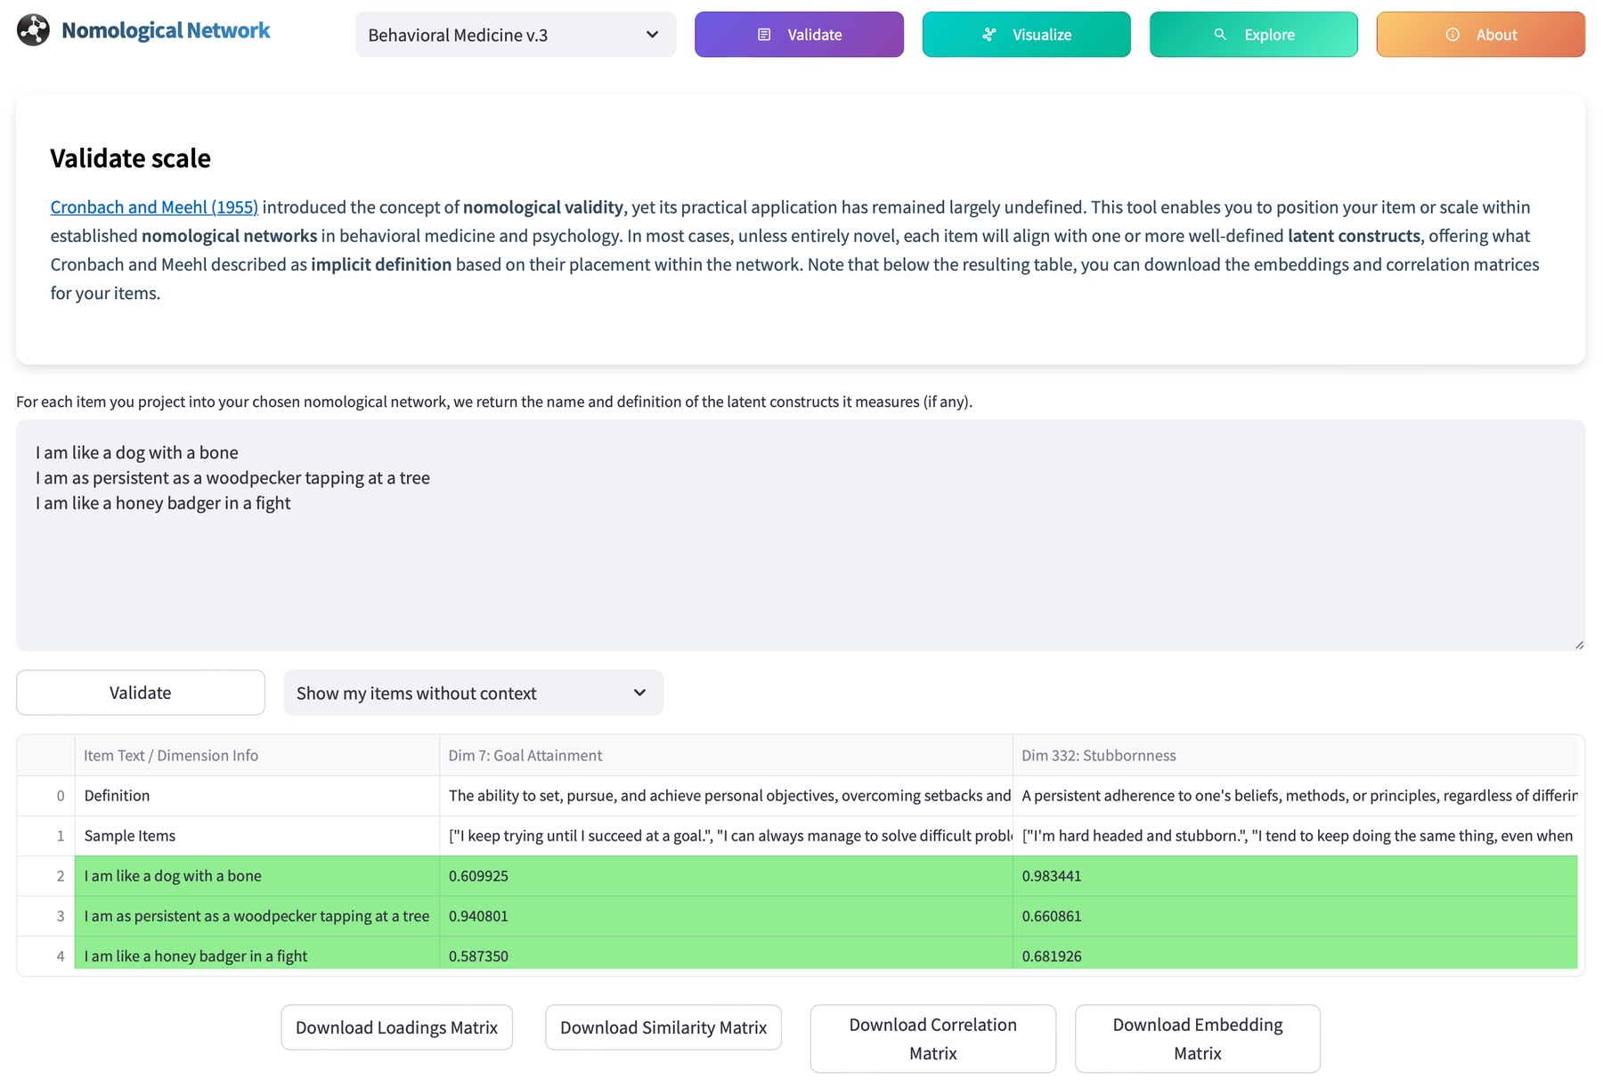1603x1087 pixels.
Task: Click the Item Text / Dimension Info column header
Action: click(x=256, y=755)
